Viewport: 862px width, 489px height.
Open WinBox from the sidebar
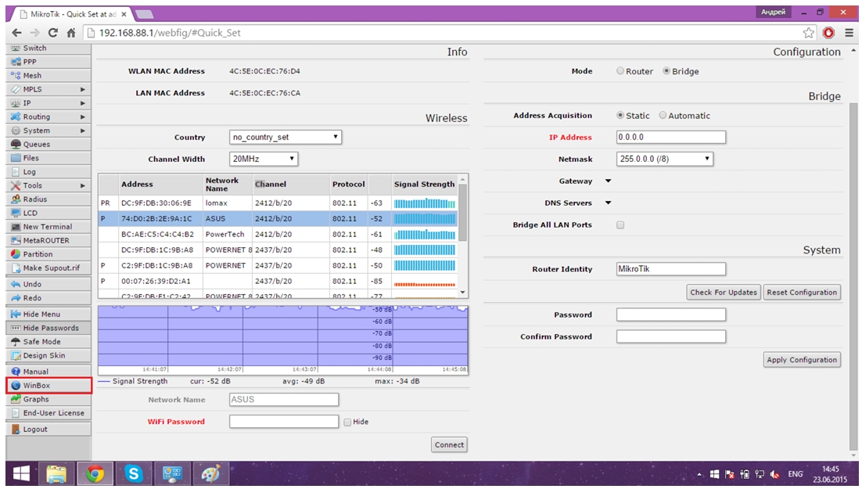coord(49,386)
